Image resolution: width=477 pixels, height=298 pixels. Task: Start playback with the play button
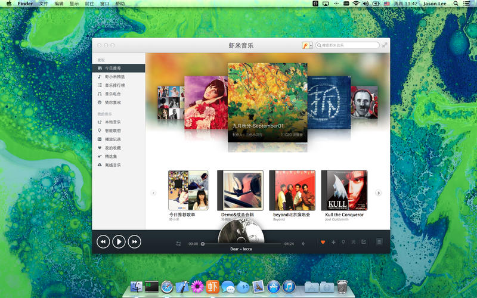click(x=119, y=242)
